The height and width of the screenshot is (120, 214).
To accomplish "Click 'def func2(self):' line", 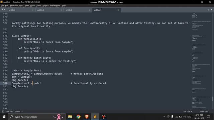I will tap(29, 48).
